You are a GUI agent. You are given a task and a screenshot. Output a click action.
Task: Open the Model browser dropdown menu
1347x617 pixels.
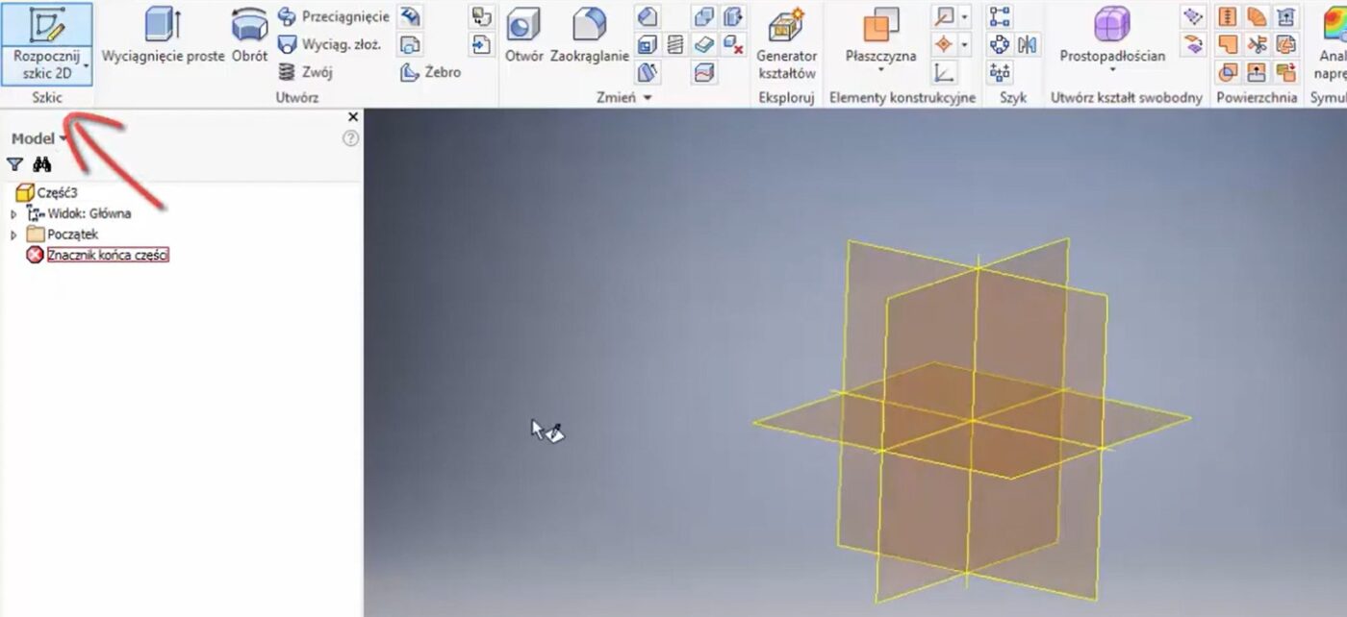coord(64,138)
